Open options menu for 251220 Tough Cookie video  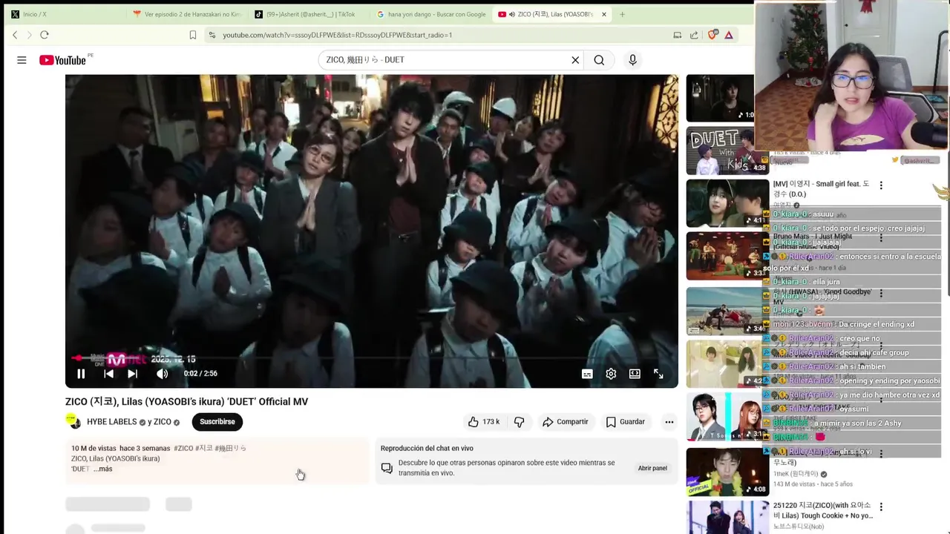click(x=881, y=507)
